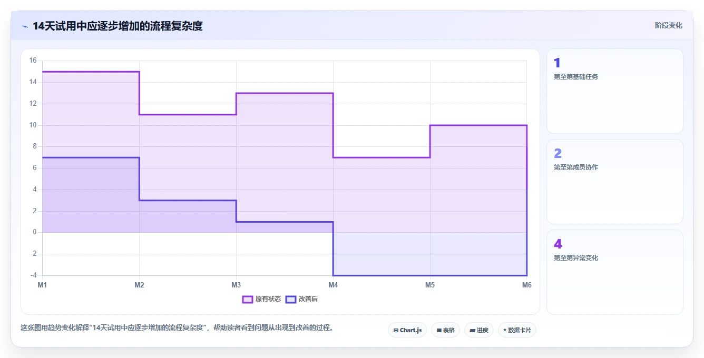Image resolution: width=704 pixels, height=358 pixels.
Task: Click the icon in the 进度 tag
Action: (x=472, y=331)
